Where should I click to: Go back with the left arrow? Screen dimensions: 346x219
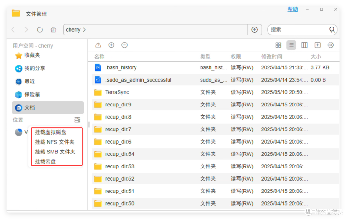click(x=13, y=30)
